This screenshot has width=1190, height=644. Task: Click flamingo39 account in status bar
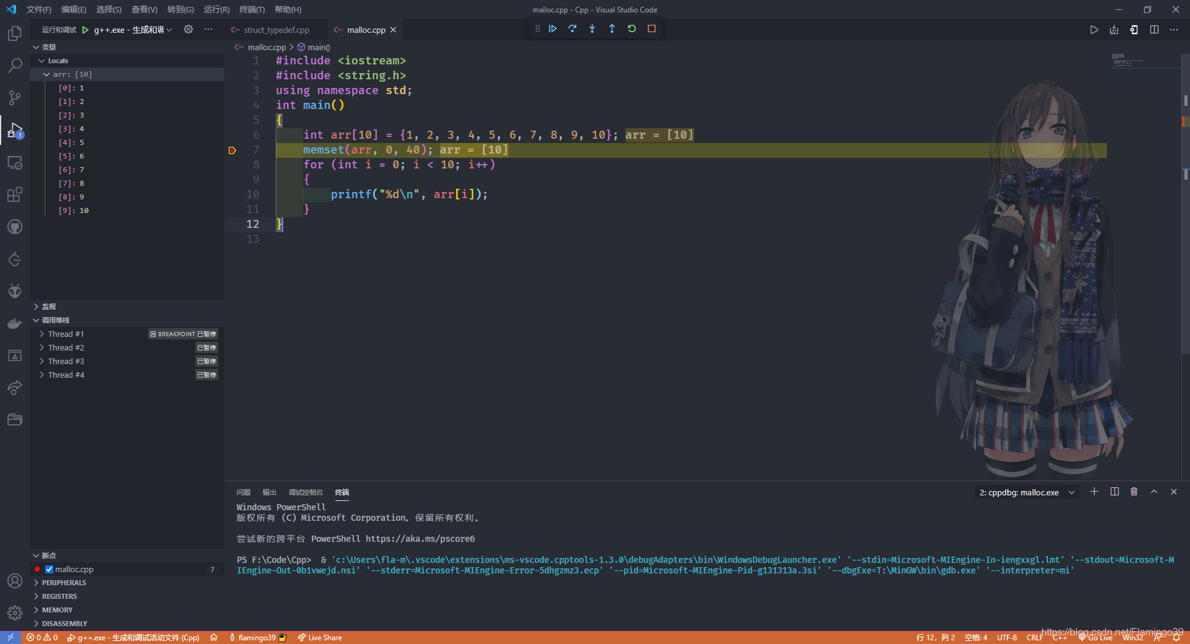[x=257, y=637]
